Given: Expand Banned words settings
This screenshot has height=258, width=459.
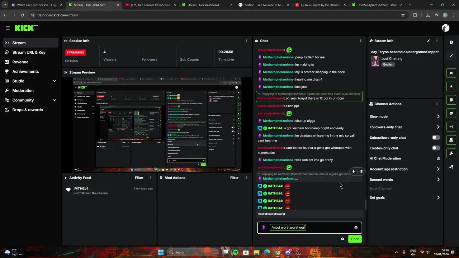Looking at the screenshot, I should pyautogui.click(x=438, y=180).
